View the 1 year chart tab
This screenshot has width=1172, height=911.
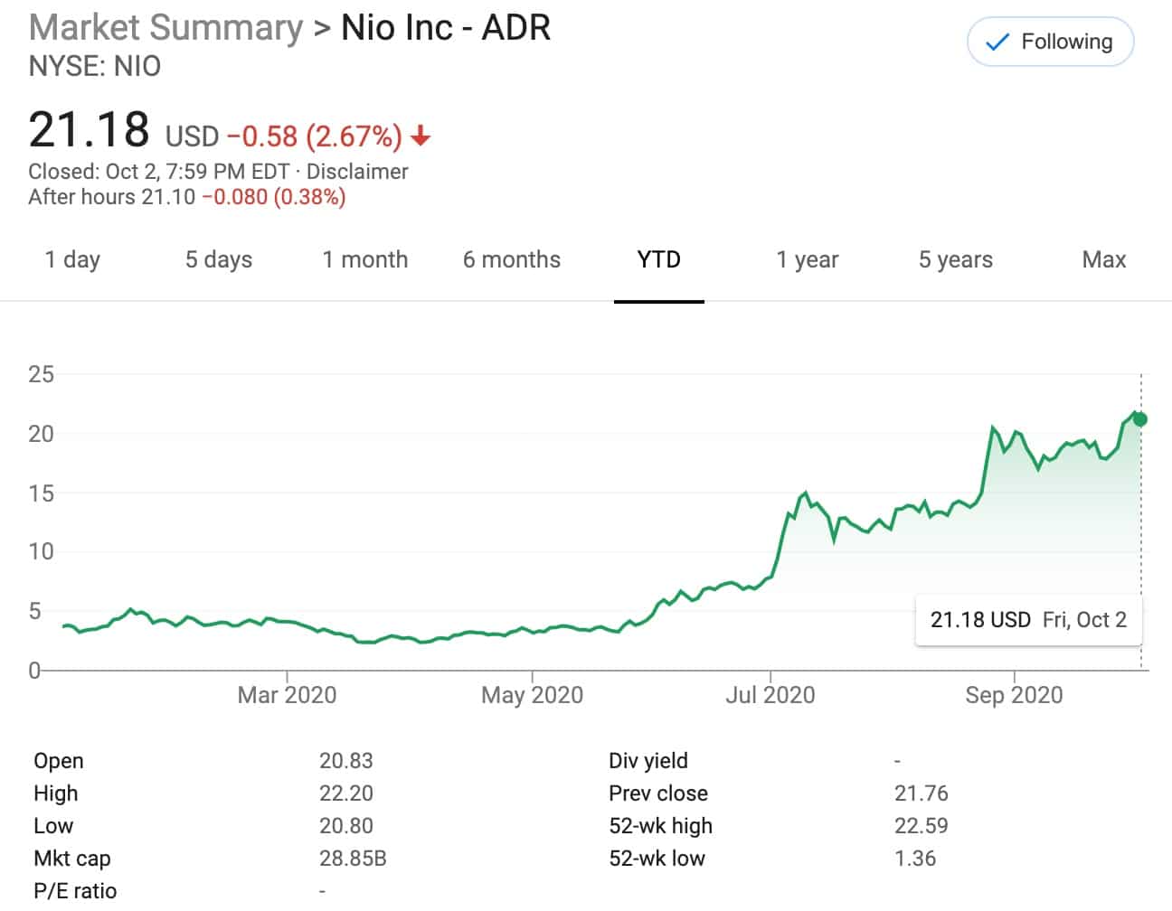(x=807, y=260)
